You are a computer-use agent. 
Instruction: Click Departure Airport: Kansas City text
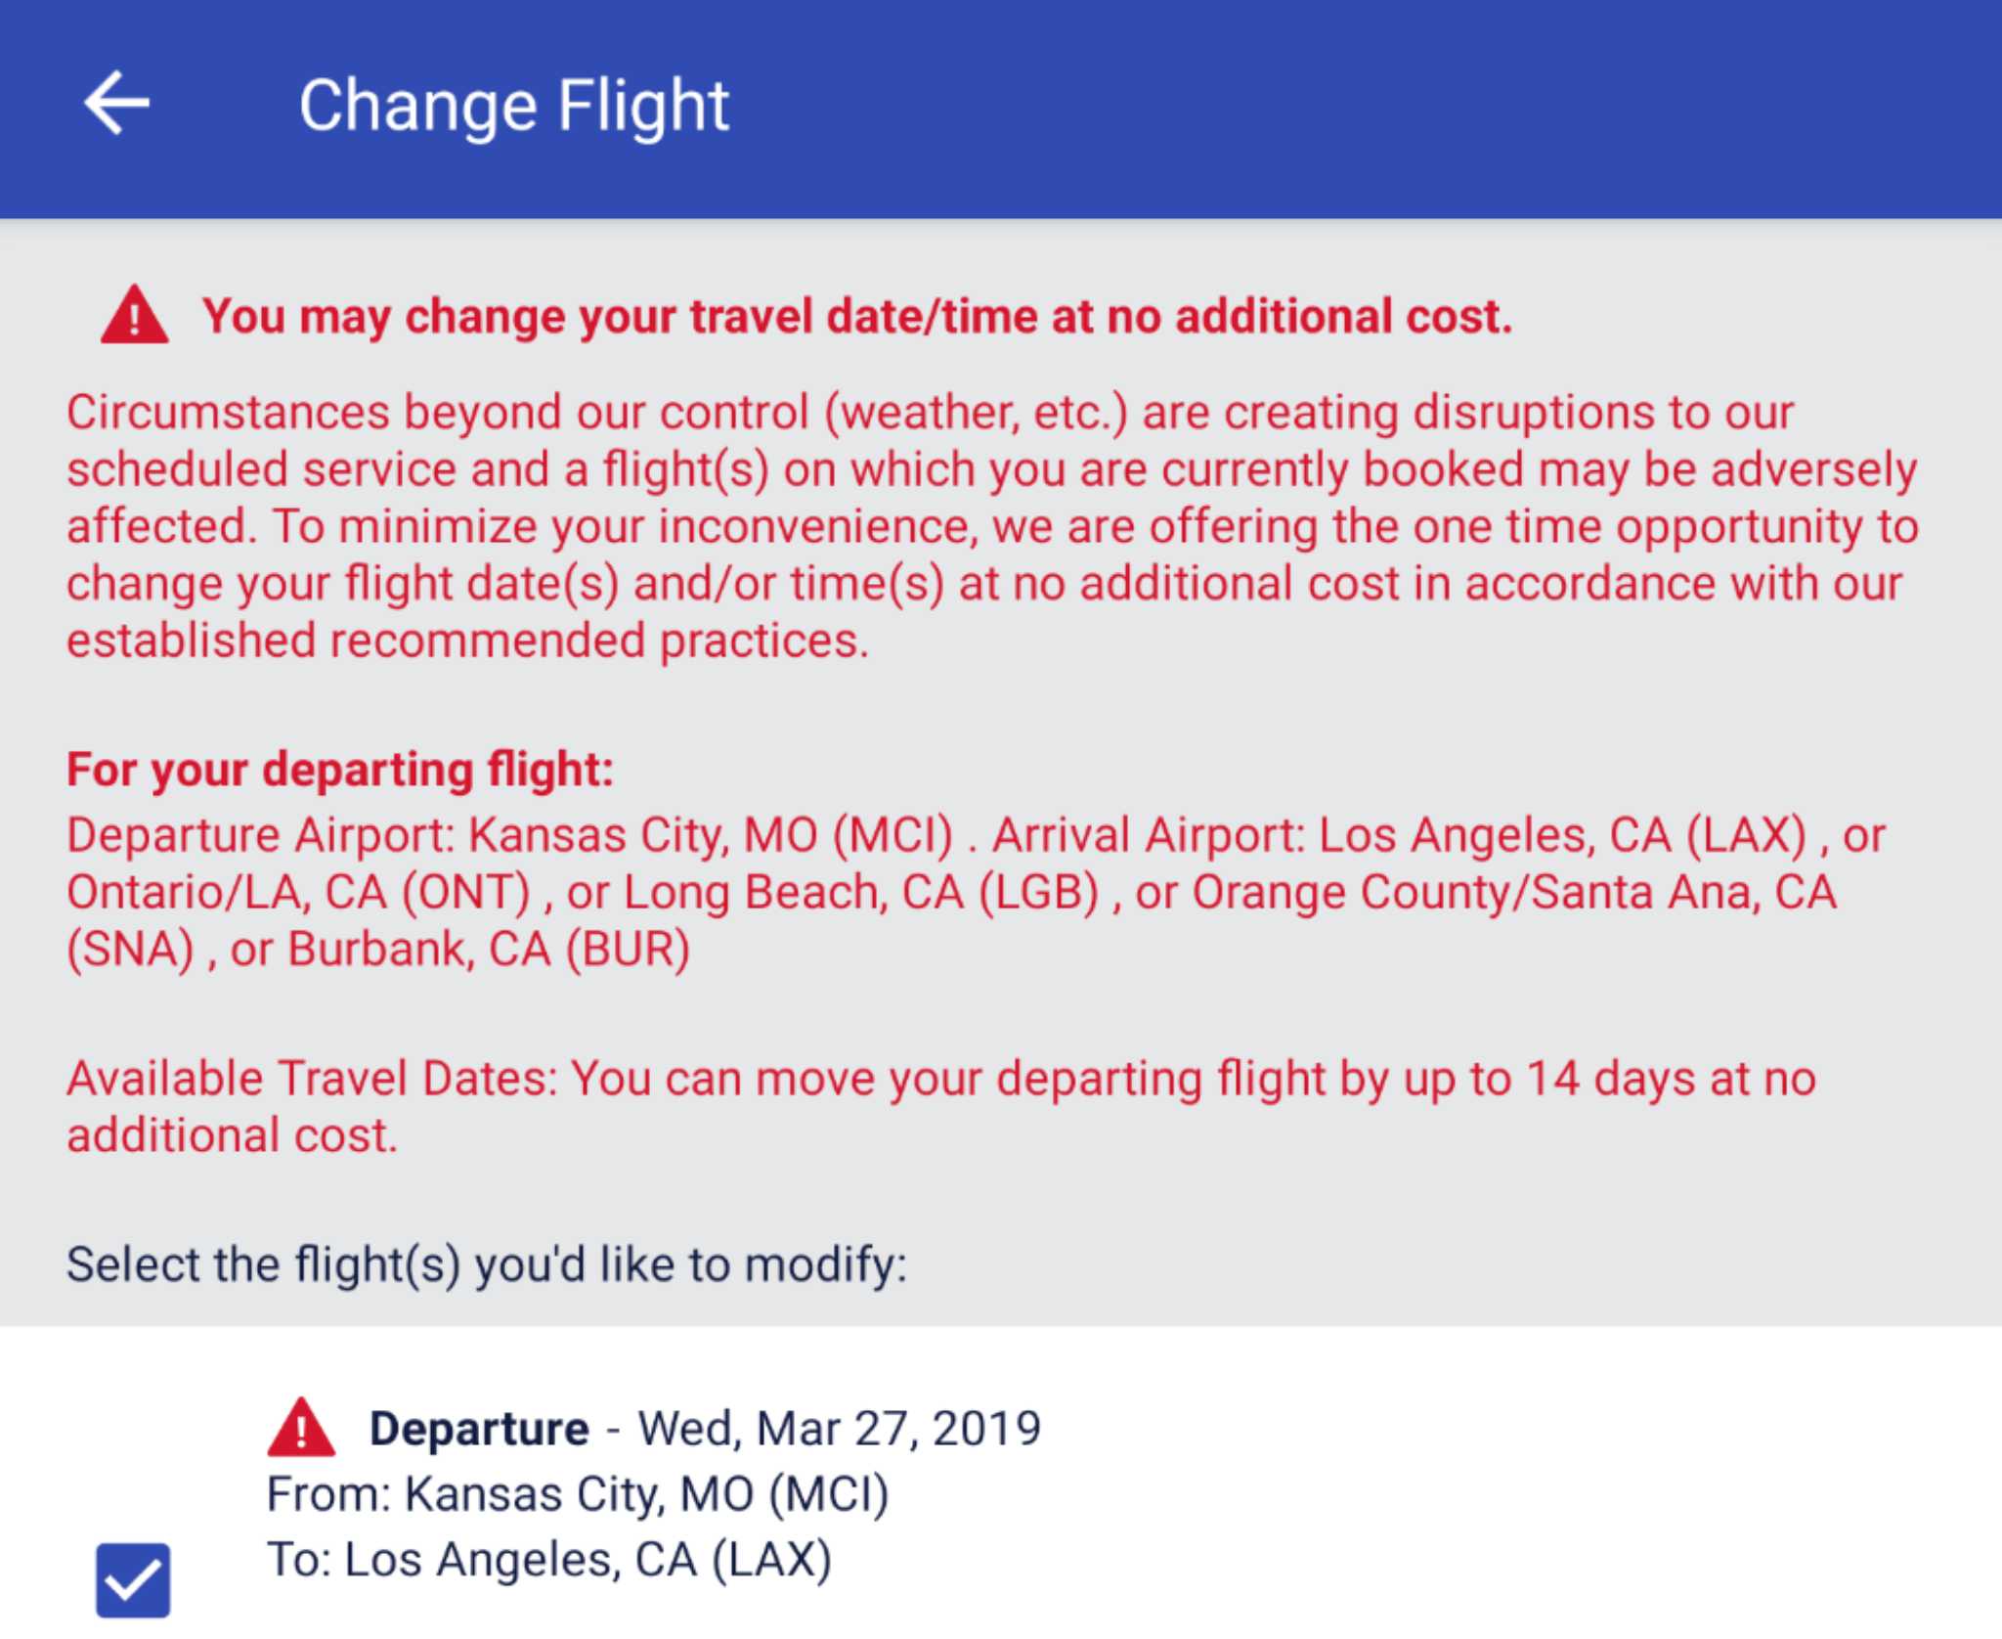coord(508,836)
